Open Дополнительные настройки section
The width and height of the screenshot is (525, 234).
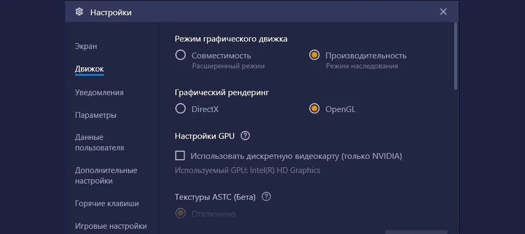pyautogui.click(x=106, y=176)
